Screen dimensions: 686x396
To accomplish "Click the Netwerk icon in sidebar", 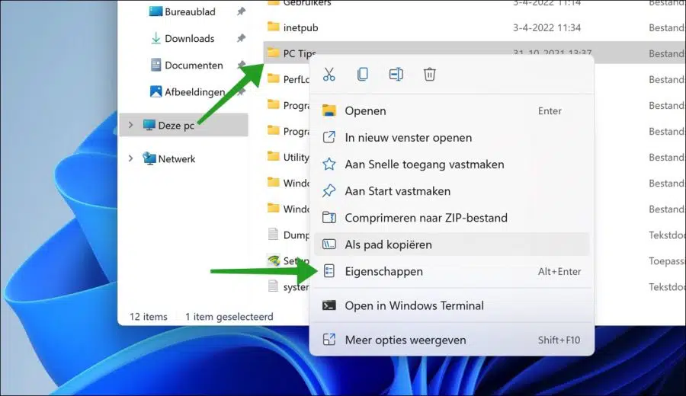I will (149, 158).
